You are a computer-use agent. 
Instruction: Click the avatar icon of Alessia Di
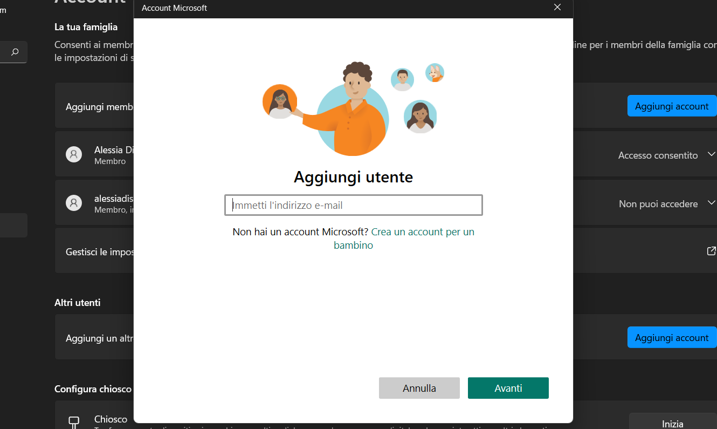pyautogui.click(x=74, y=155)
